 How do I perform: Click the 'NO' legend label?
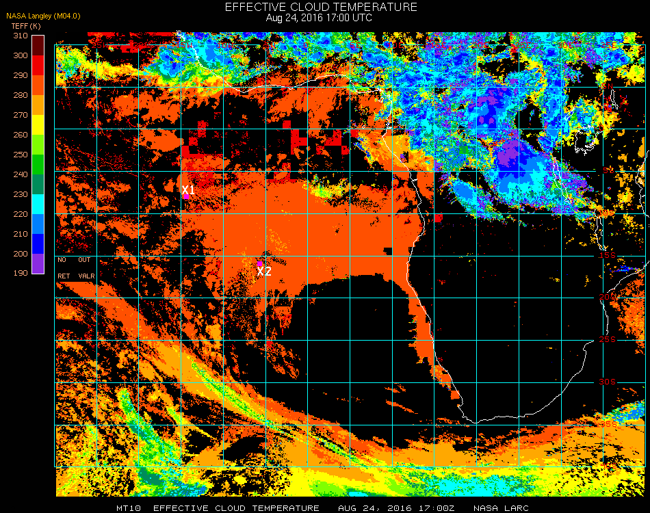coord(62,260)
